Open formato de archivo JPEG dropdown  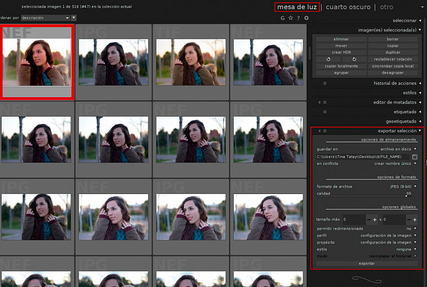click(x=366, y=186)
